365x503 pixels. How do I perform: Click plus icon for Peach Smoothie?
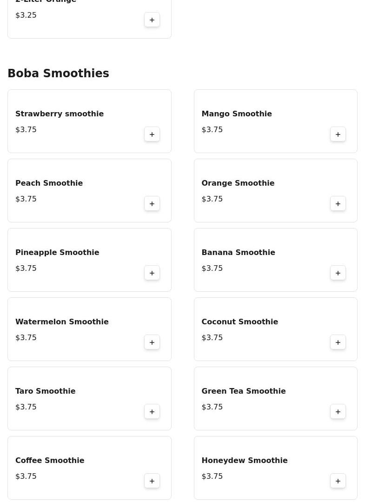pos(152,204)
